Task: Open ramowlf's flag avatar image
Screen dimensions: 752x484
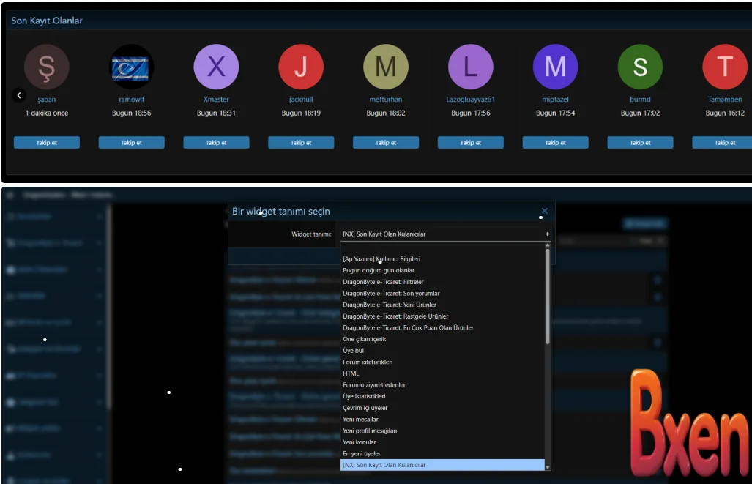Action: click(131, 67)
